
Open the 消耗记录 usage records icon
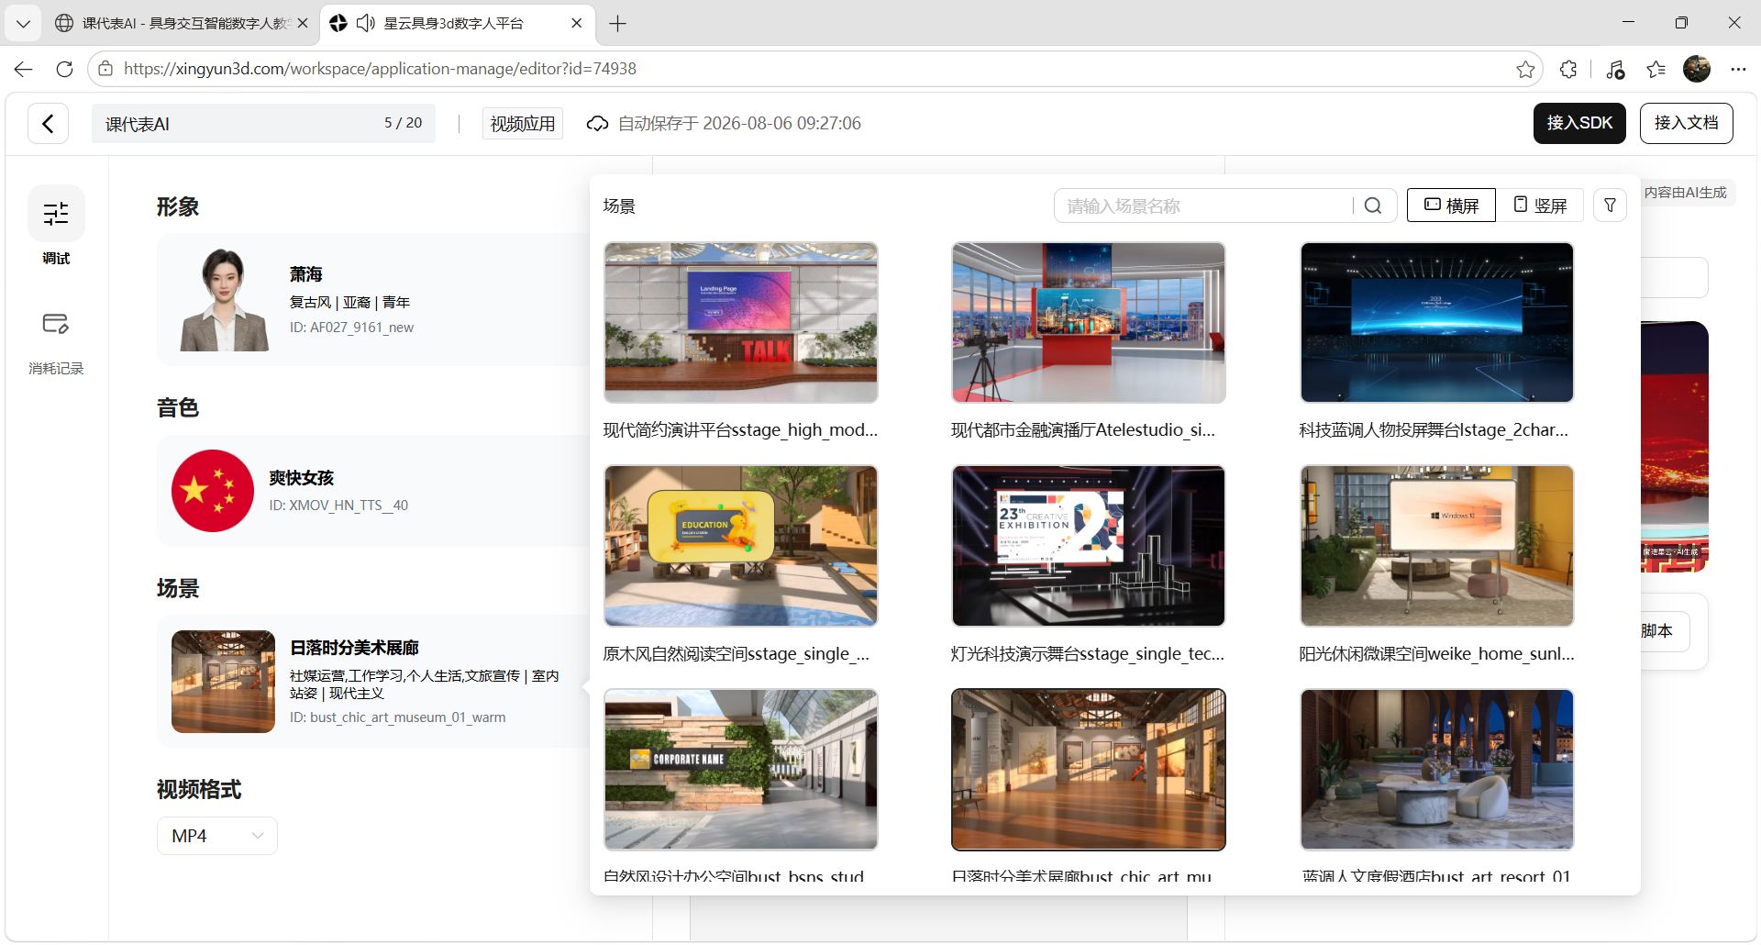pos(56,324)
